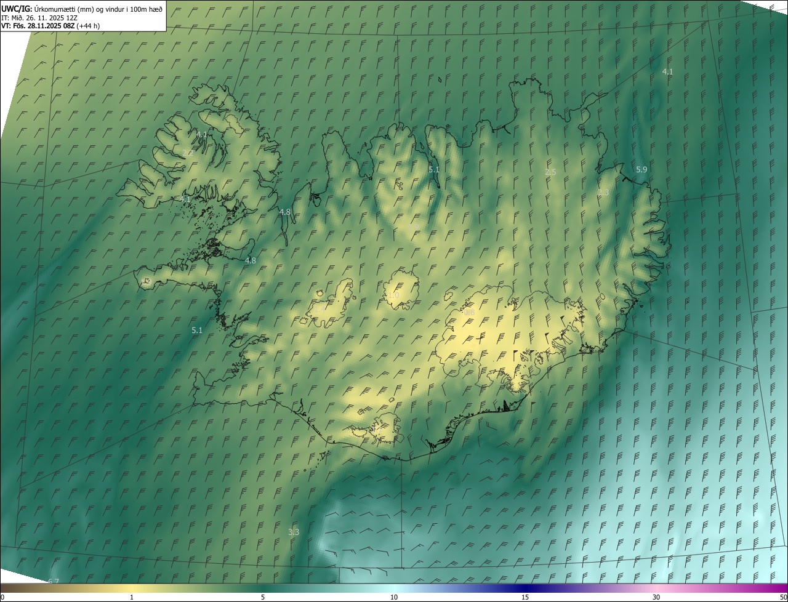Click the 15 tick on the color scale
788x602 pixels.
(525, 597)
